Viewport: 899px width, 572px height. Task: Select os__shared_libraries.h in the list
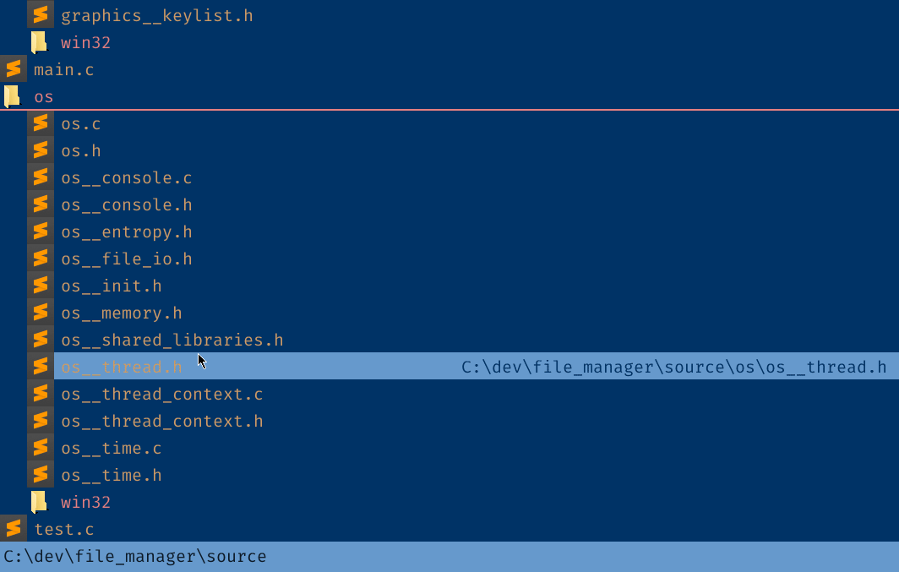coord(172,340)
